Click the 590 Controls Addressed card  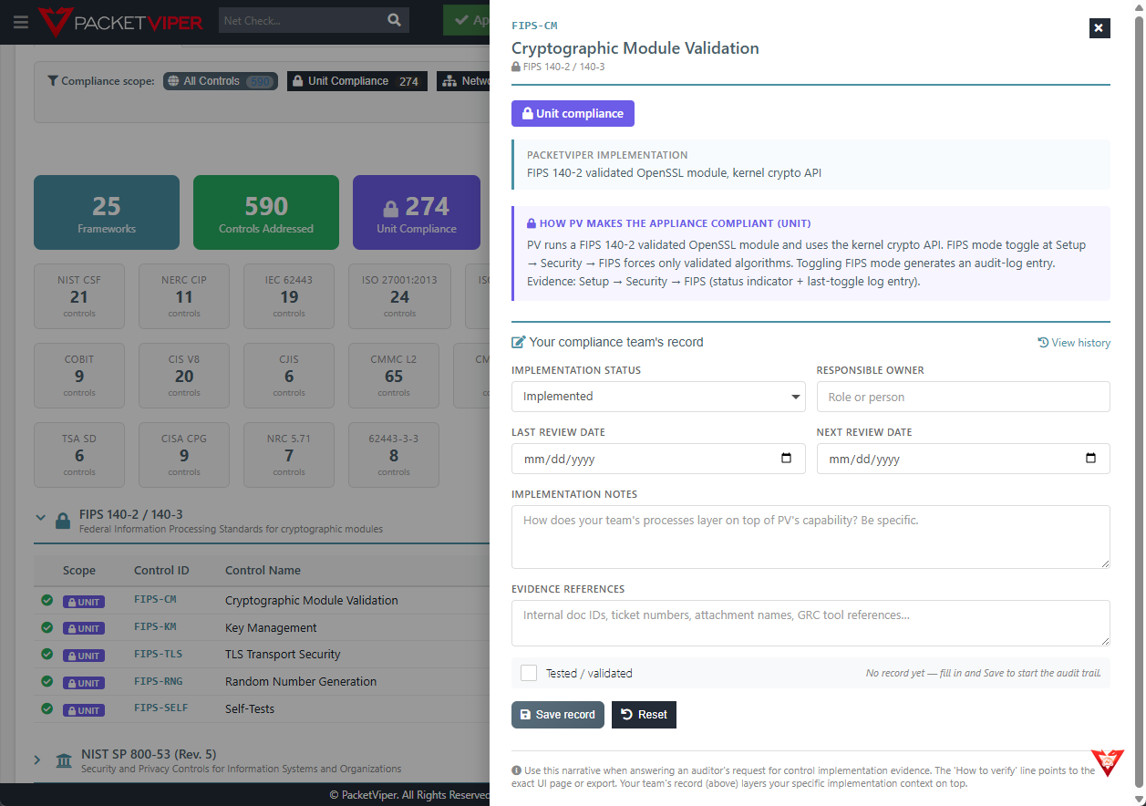click(266, 212)
